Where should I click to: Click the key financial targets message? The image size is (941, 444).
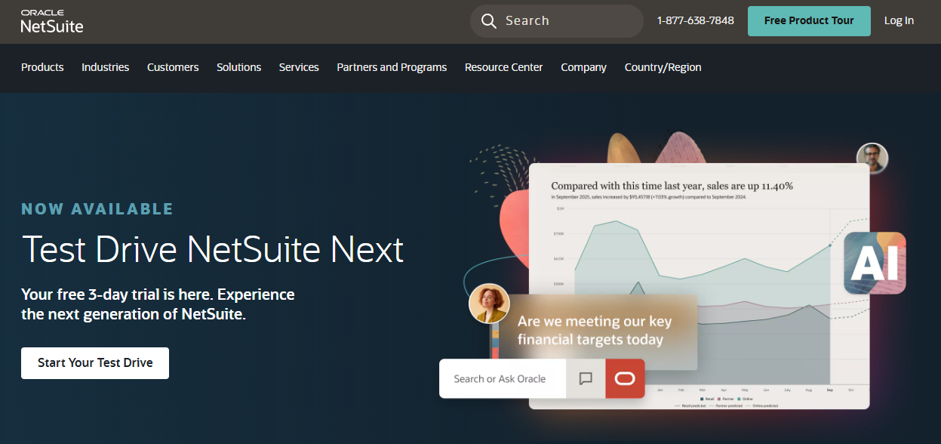click(594, 331)
